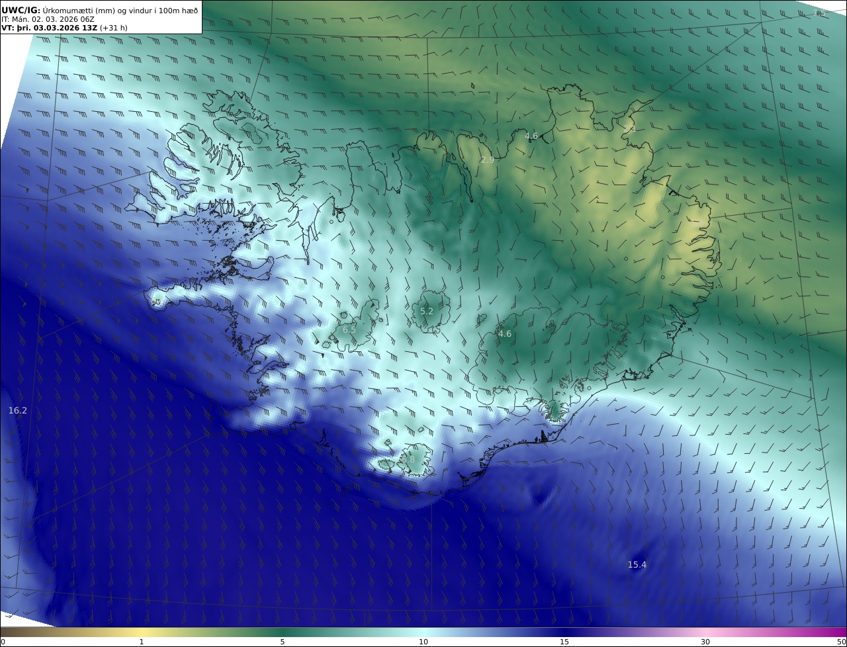Click the colorbar tick labeled 1
The image size is (847, 647).
pyautogui.click(x=142, y=642)
